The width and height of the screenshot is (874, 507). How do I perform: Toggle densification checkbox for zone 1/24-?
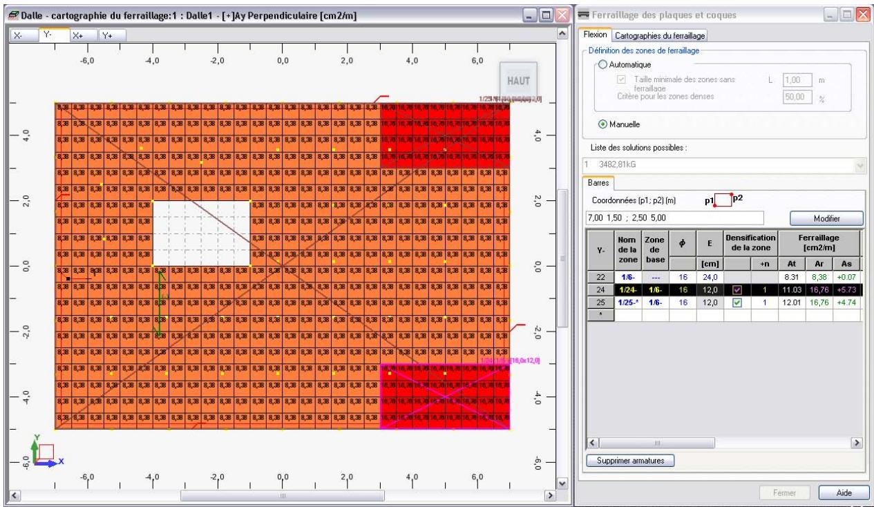click(x=737, y=291)
